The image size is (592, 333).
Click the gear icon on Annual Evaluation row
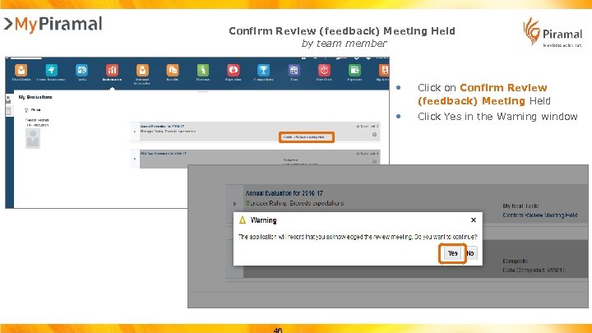coord(375,134)
